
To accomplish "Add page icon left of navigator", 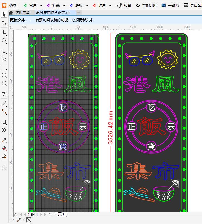I will tap(16, 214).
